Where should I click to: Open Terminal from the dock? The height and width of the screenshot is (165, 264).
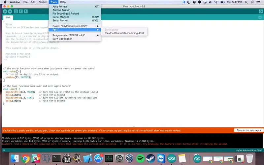pyautogui.click(x=56, y=158)
